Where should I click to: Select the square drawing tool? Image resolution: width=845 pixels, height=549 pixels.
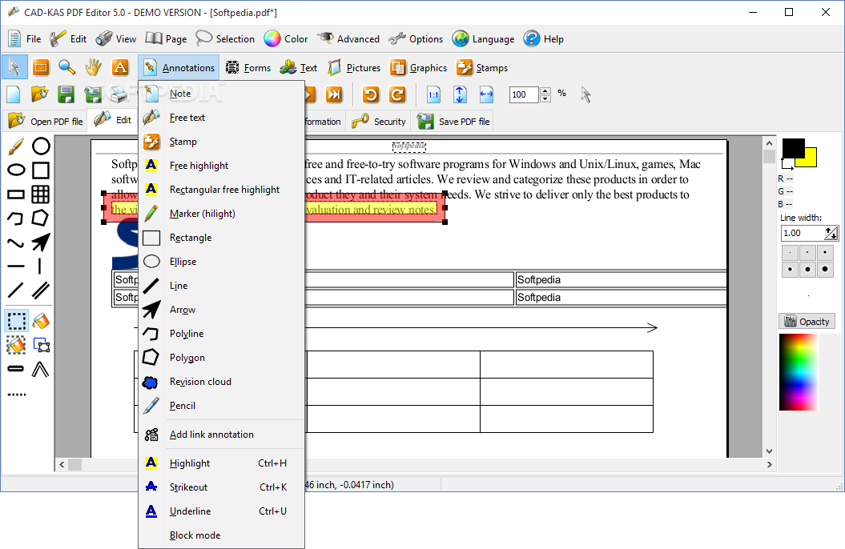click(41, 170)
